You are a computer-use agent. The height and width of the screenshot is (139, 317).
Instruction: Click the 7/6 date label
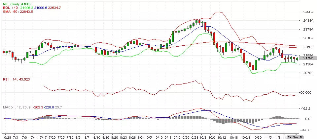(x=24, y=137)
